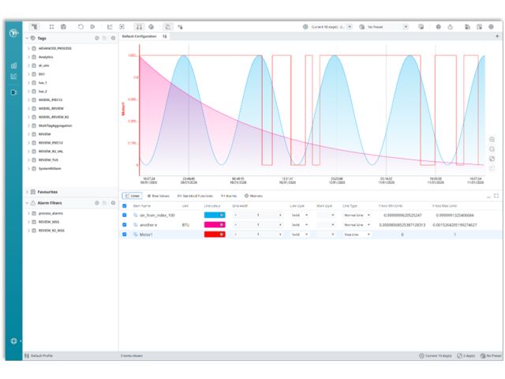This screenshot has width=505, height=379.
Task: Open the bar chart view in left sidebar
Action: 13,66
